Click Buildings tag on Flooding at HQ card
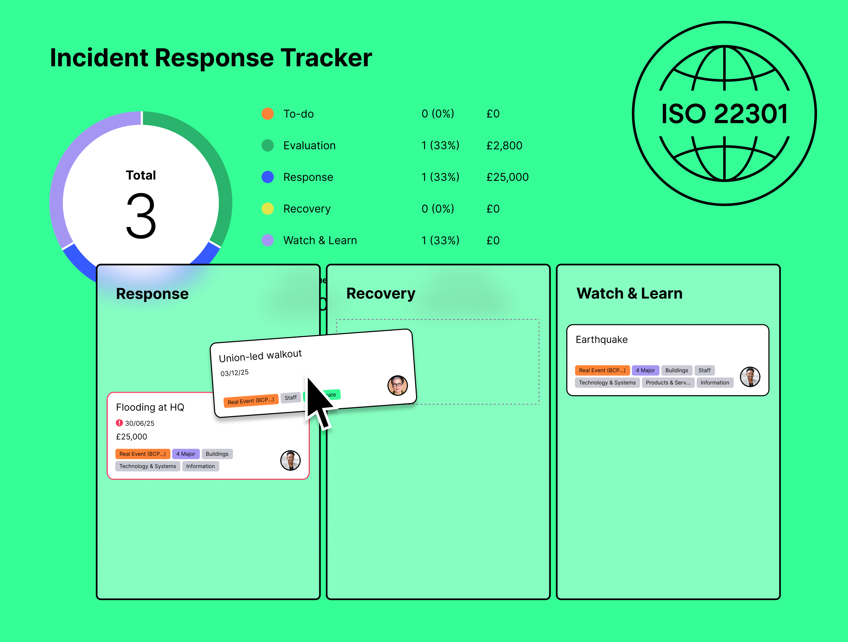 (217, 454)
